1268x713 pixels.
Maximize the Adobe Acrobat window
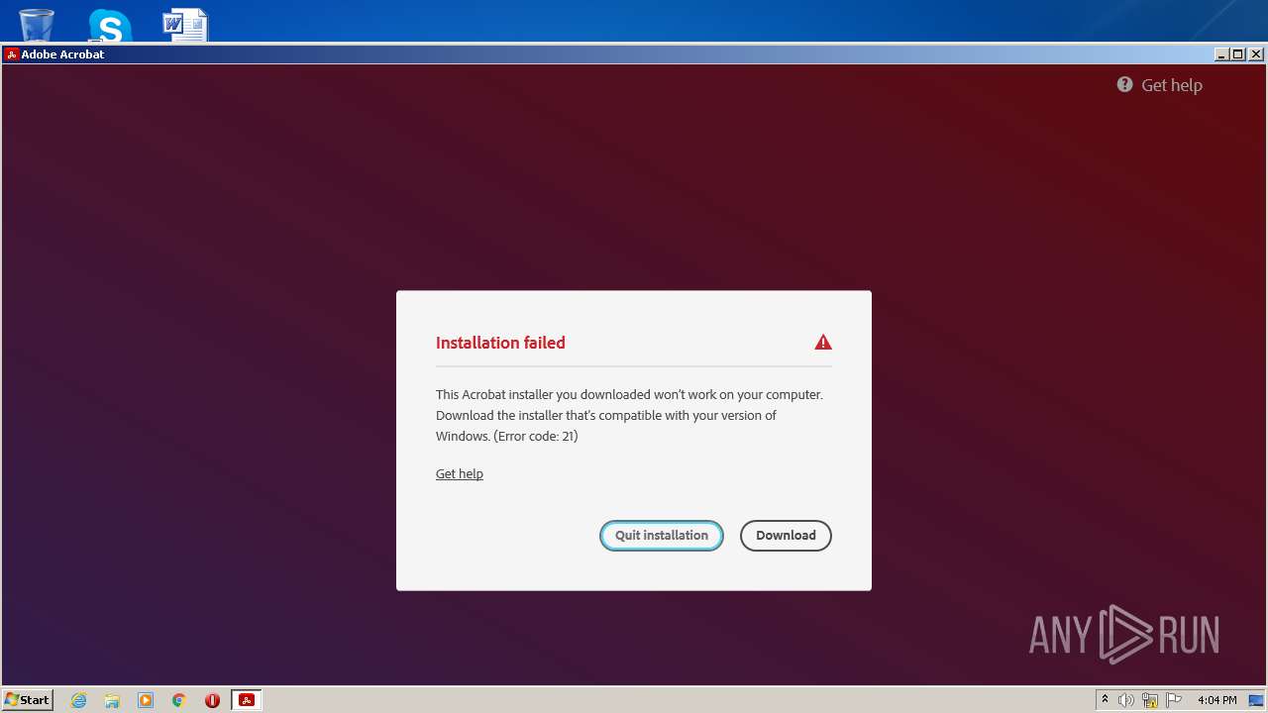[1237, 54]
